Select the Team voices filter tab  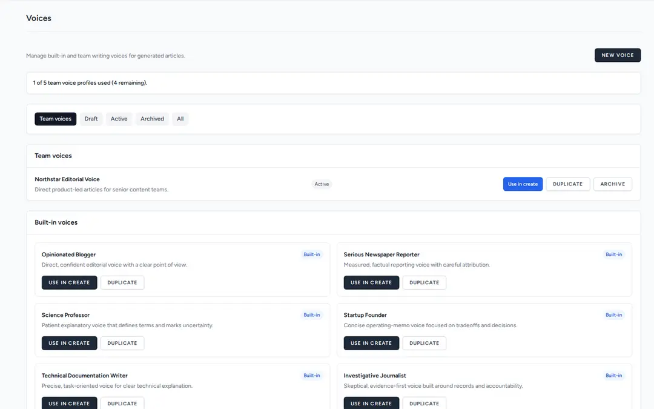tap(56, 119)
